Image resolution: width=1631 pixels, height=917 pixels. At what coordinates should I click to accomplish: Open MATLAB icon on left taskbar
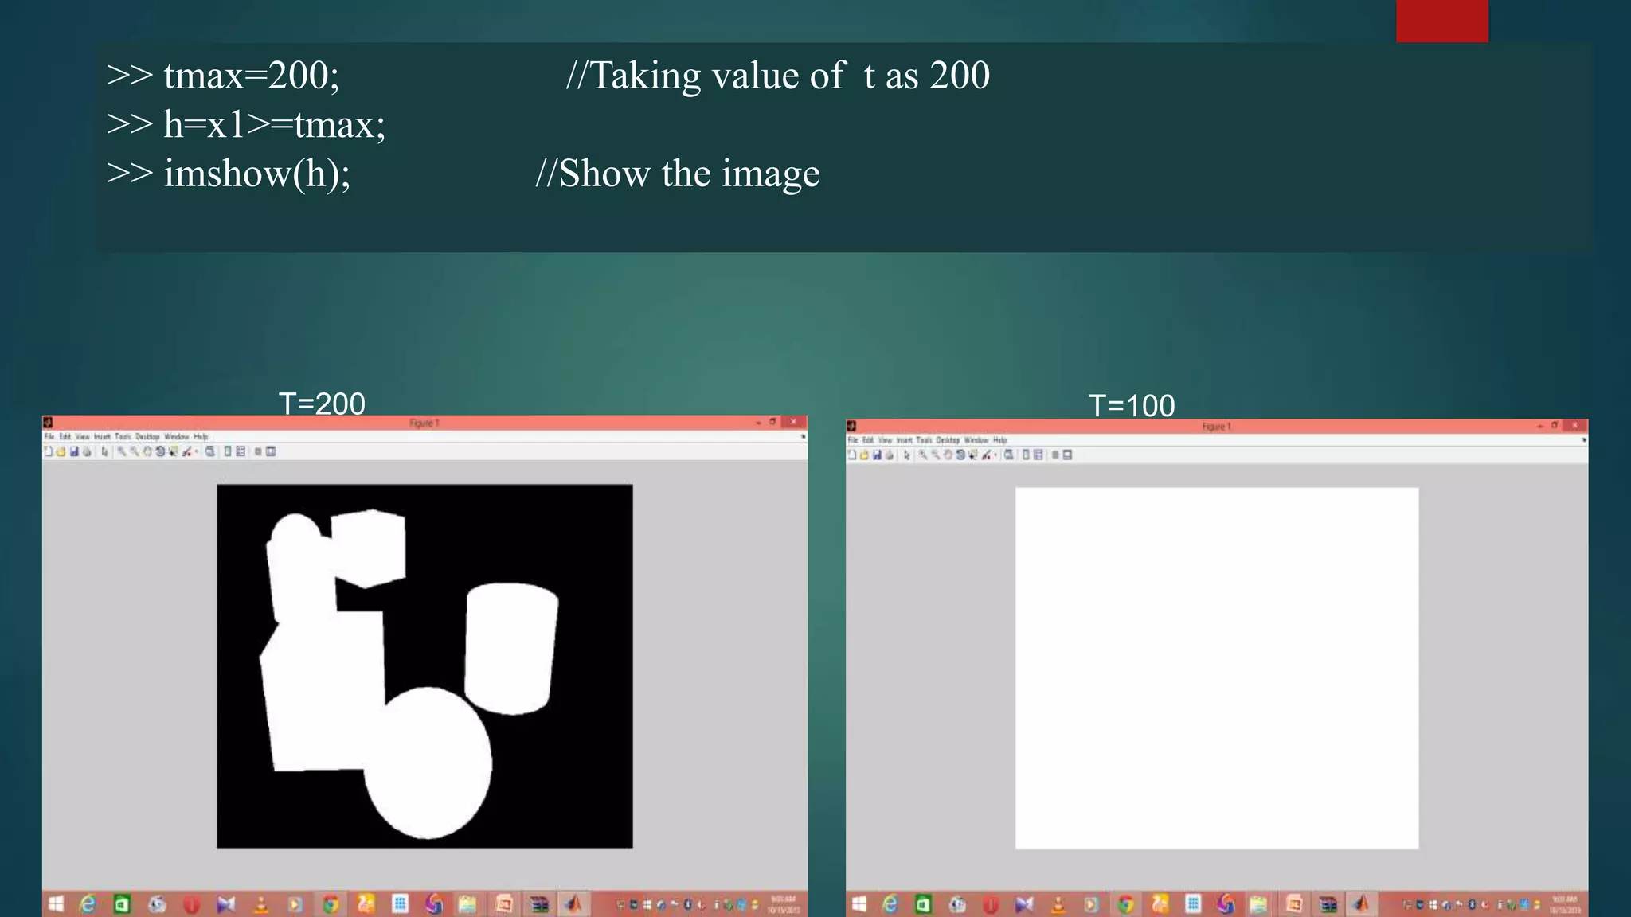[x=573, y=904]
